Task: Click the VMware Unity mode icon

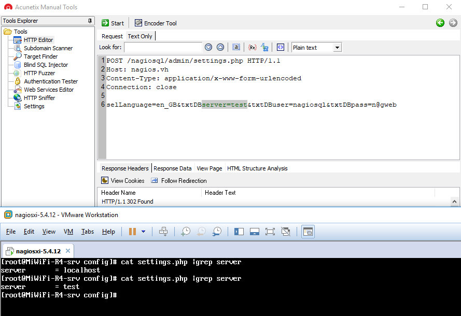Action: pyautogui.click(x=286, y=232)
